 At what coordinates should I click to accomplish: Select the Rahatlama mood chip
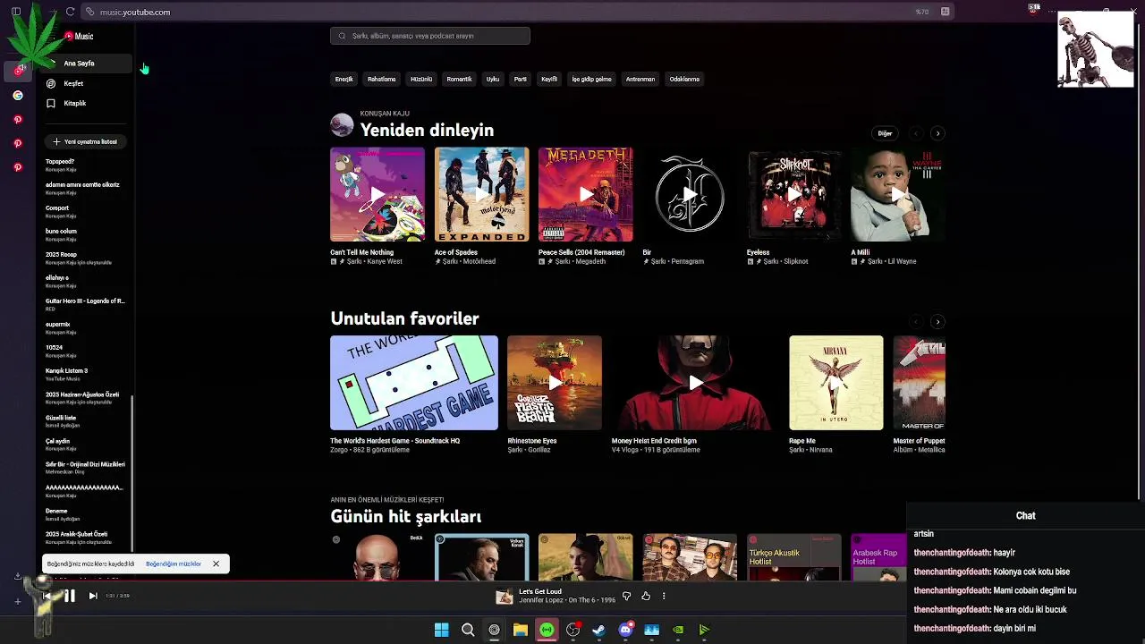[x=381, y=79]
